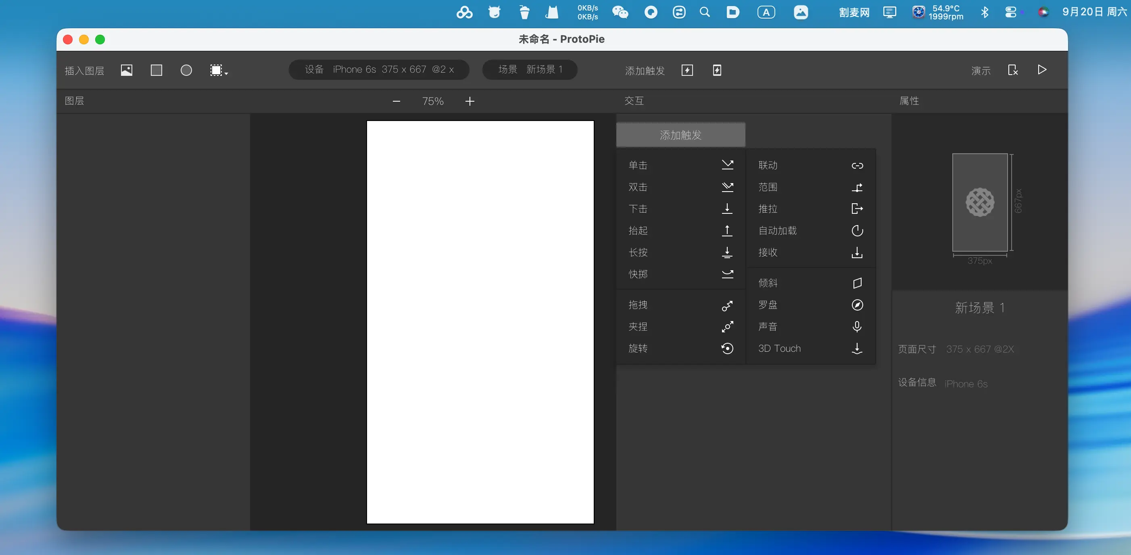Image resolution: width=1131 pixels, height=555 pixels.
Task: Open WeChat from the macOS menu bar
Action: point(620,12)
